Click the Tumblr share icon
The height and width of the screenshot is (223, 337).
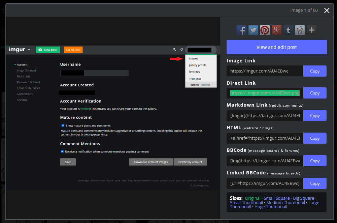coord(288,30)
